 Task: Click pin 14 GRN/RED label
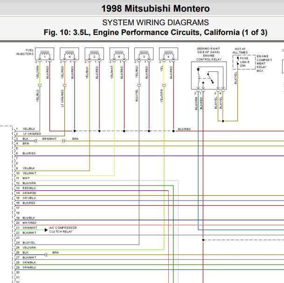pyautogui.click(x=29, y=193)
